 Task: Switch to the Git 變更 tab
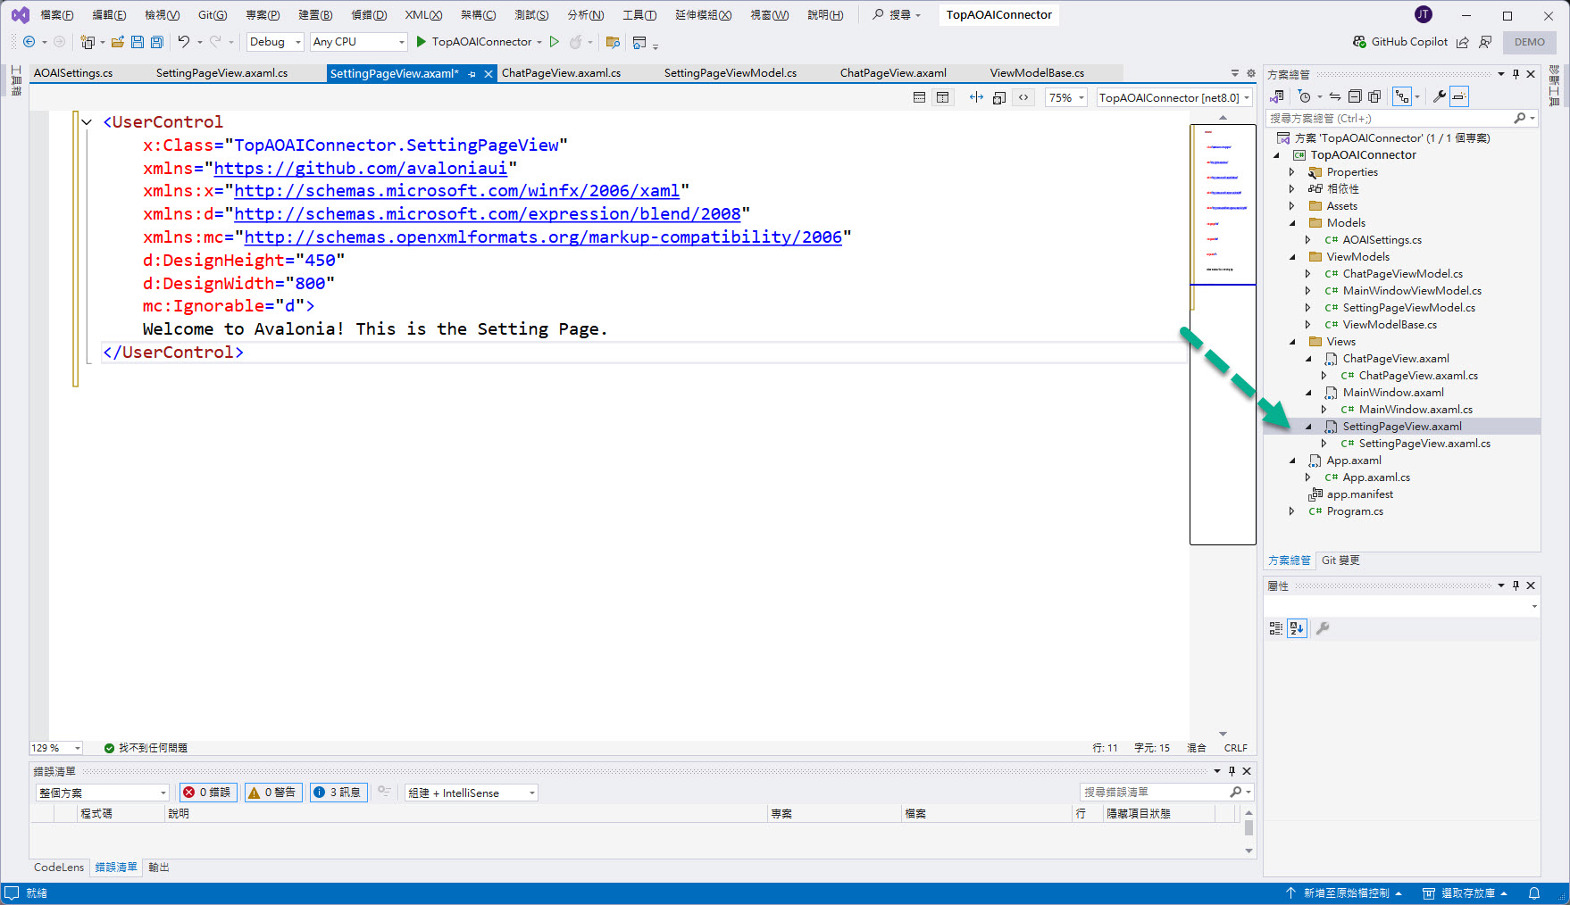coord(1340,560)
